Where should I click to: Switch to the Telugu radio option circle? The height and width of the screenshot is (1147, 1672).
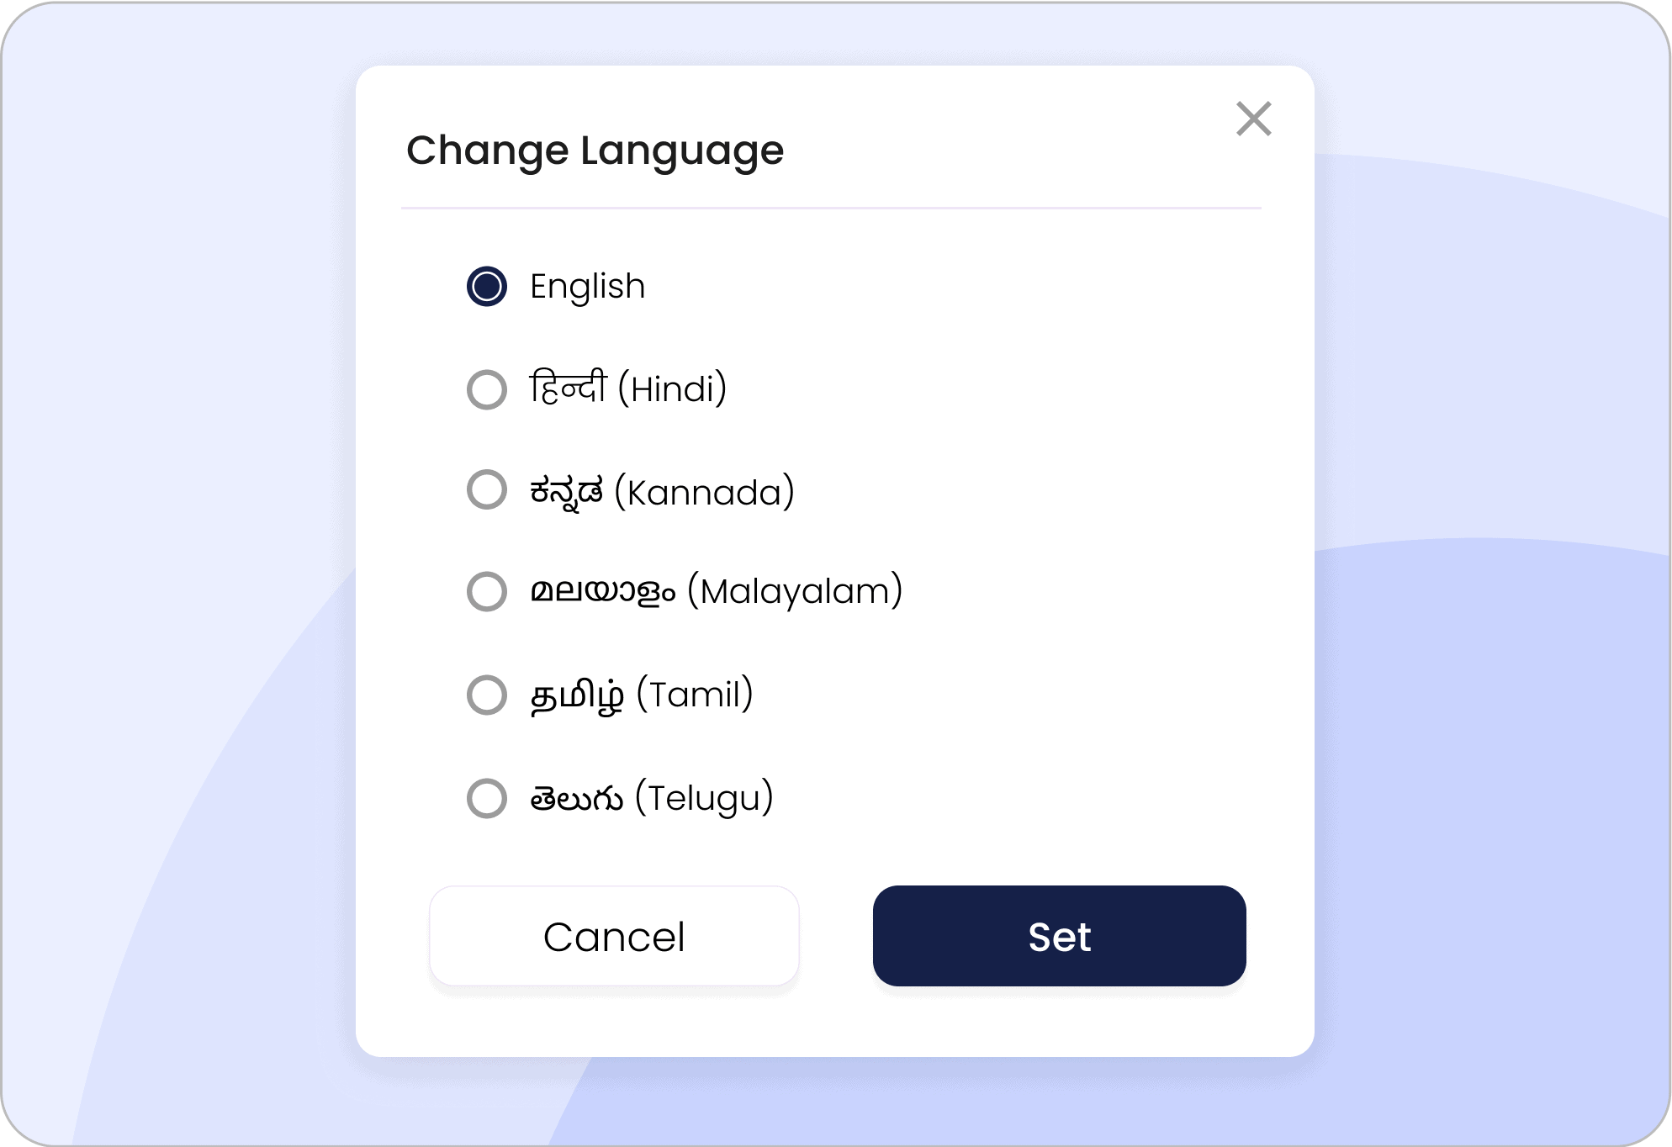tap(487, 798)
